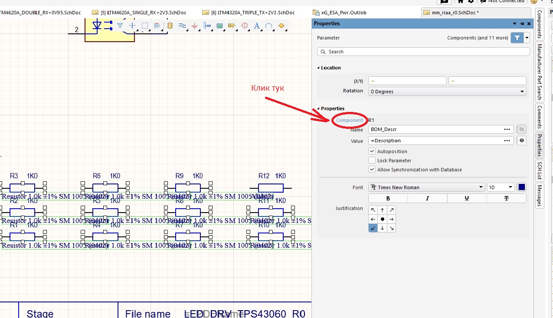This screenshot has height=318, width=553.
Task: Open the Manufacturer Part Search side tab
Action: pos(540,72)
